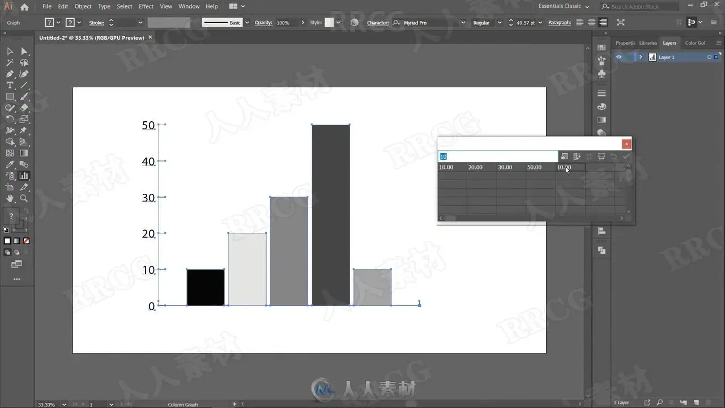
Task: Expand Layer 1 sublayers
Action: coord(641,57)
